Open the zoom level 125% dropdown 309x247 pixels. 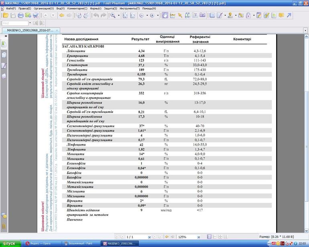[x=199, y=237]
